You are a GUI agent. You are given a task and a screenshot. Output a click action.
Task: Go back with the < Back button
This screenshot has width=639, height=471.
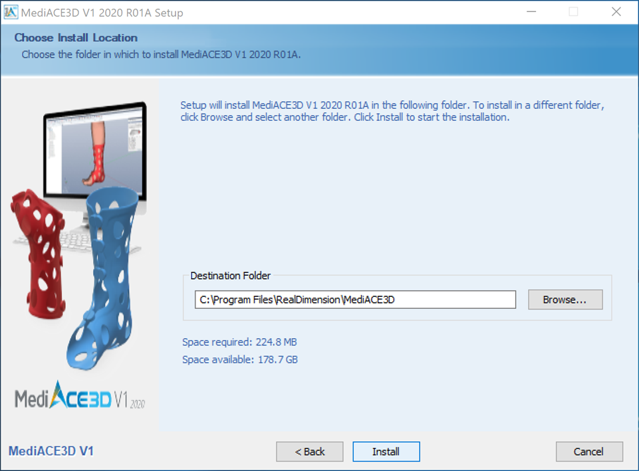[x=310, y=452]
